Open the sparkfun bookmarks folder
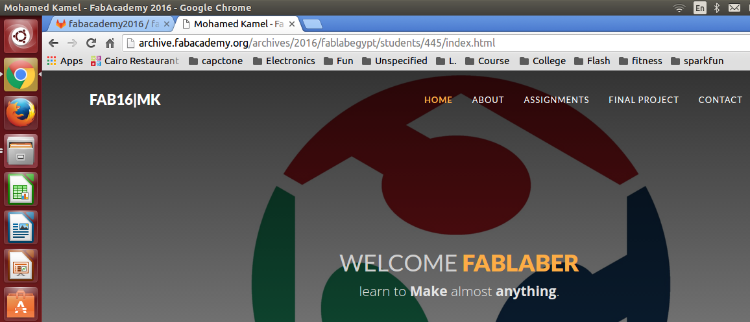The width and height of the screenshot is (750, 322). point(697,61)
